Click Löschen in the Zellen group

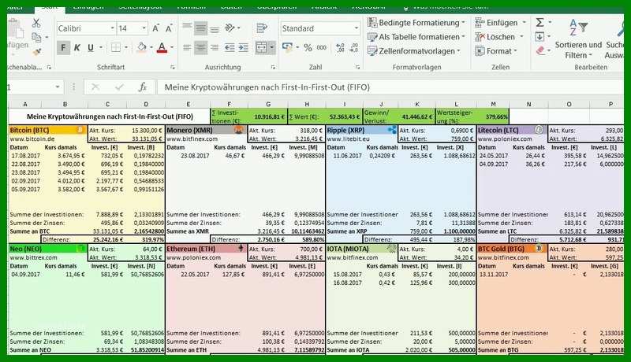(499, 37)
